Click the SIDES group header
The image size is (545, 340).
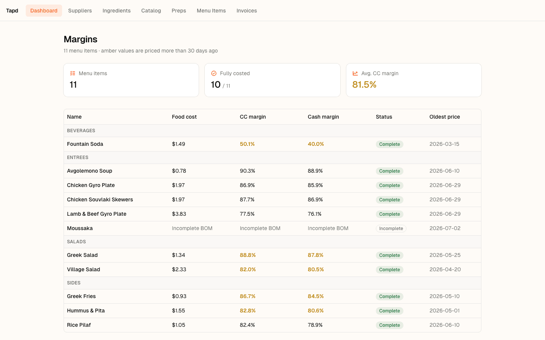coord(272,283)
